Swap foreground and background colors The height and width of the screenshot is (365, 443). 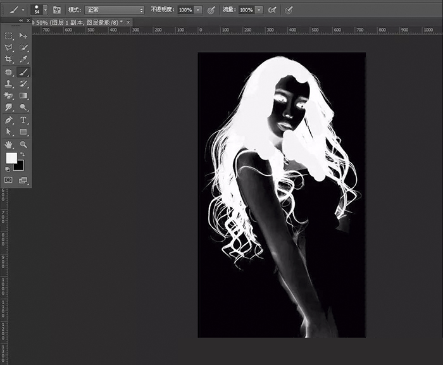click(23, 154)
